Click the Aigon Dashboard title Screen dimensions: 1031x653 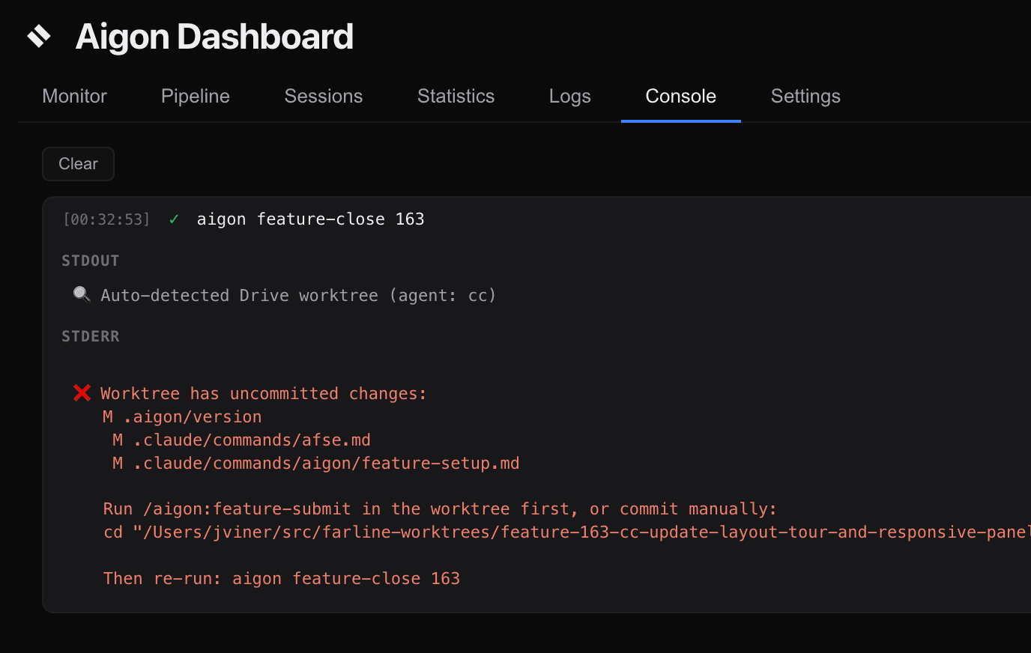pos(214,37)
